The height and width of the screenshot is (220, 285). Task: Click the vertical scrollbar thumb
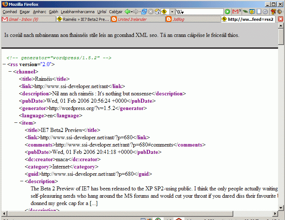point(281,37)
